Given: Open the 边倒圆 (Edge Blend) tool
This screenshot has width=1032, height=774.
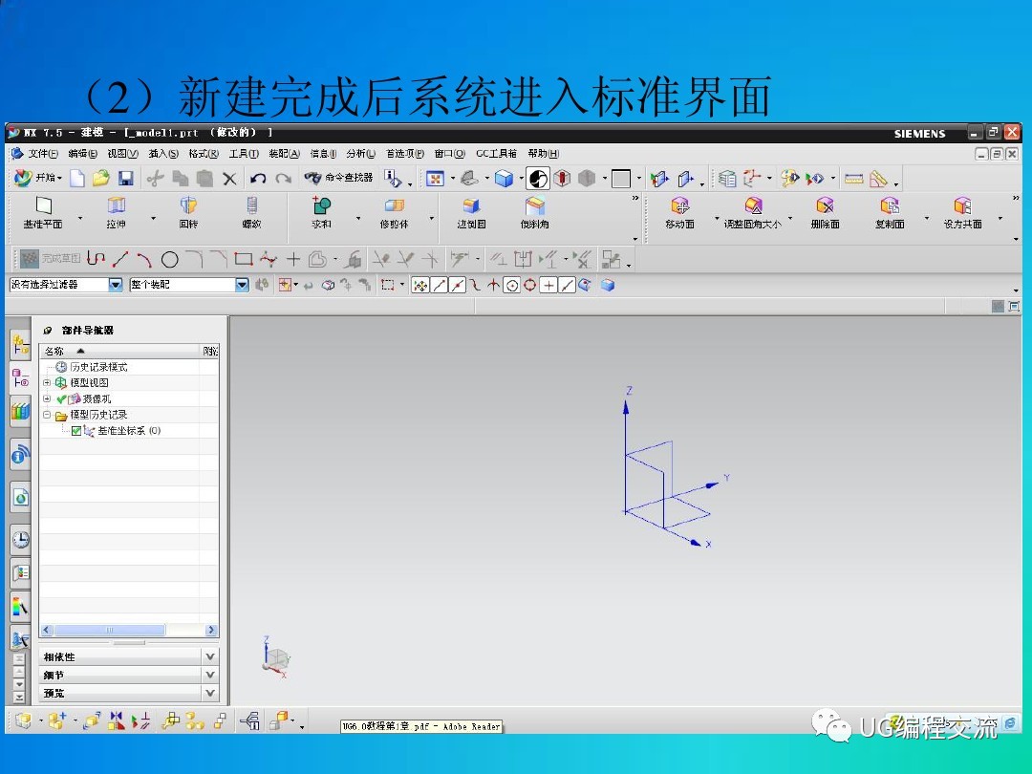Looking at the screenshot, I should point(471,210).
